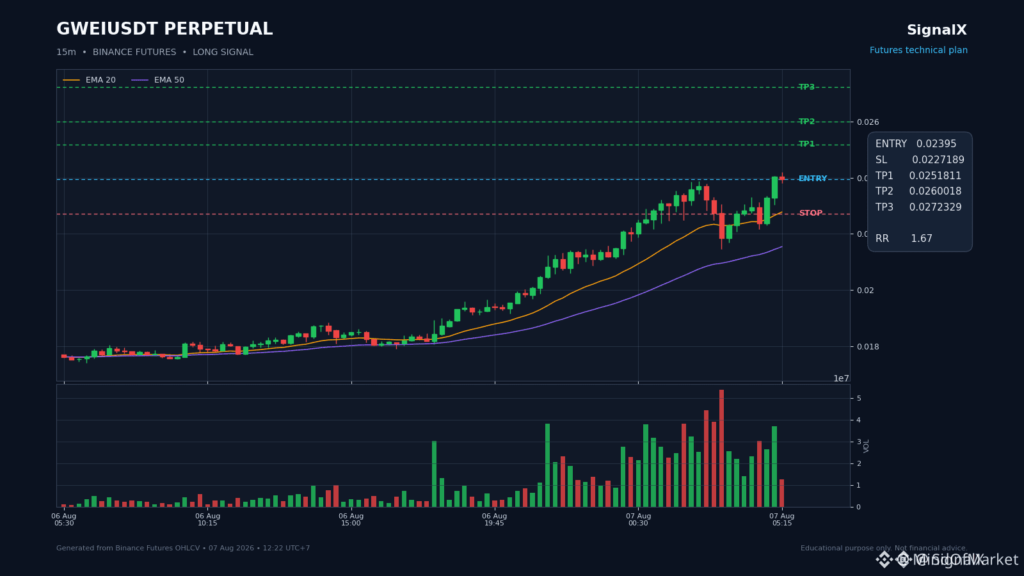Open the Futures technical plan link text

click(x=918, y=51)
